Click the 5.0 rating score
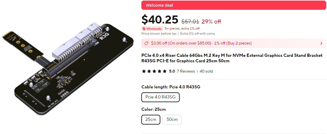The image size is (327, 134). coord(172,71)
